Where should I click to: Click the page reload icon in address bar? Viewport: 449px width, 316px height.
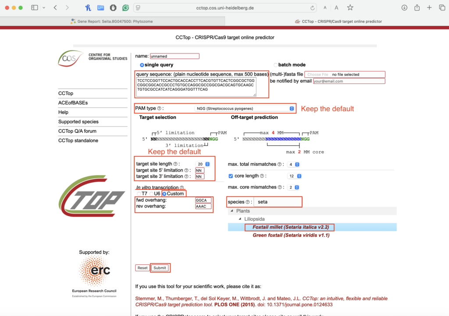(312, 8)
